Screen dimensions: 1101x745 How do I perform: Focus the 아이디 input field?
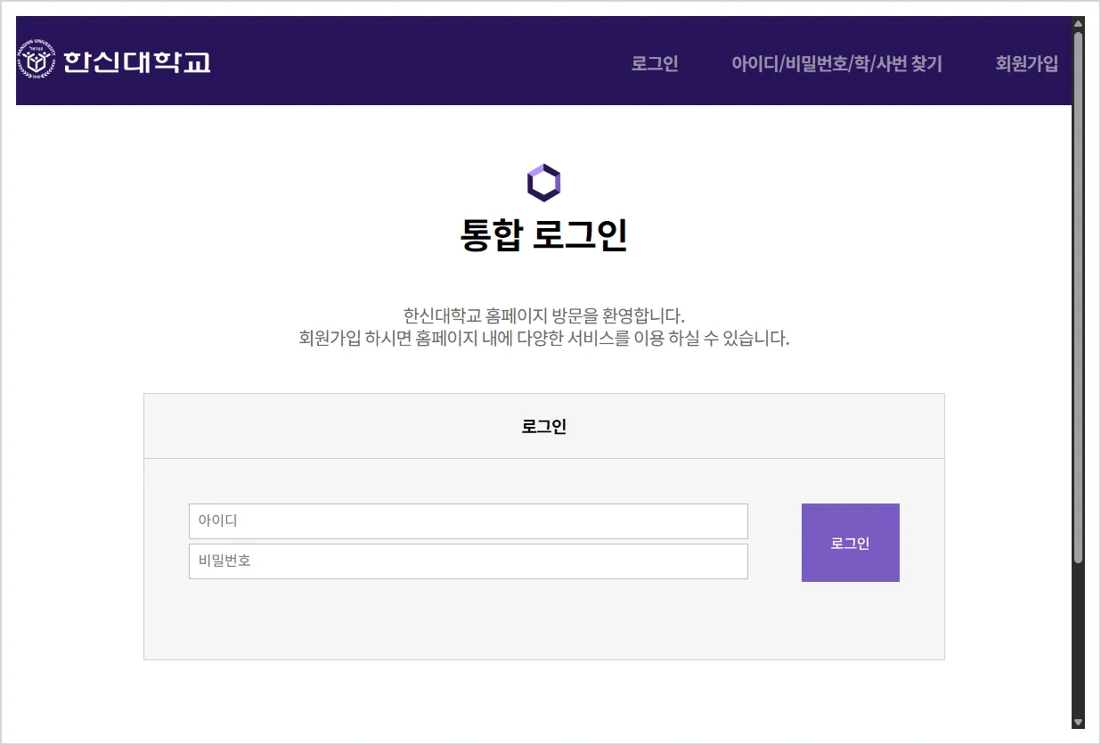point(469,521)
